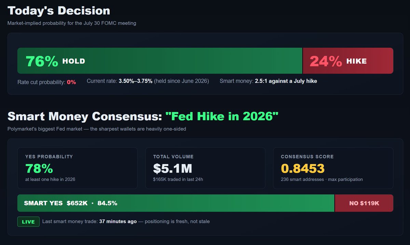Select the YES PROBABILITY 78% card
The image size is (410, 245).
click(x=78, y=168)
